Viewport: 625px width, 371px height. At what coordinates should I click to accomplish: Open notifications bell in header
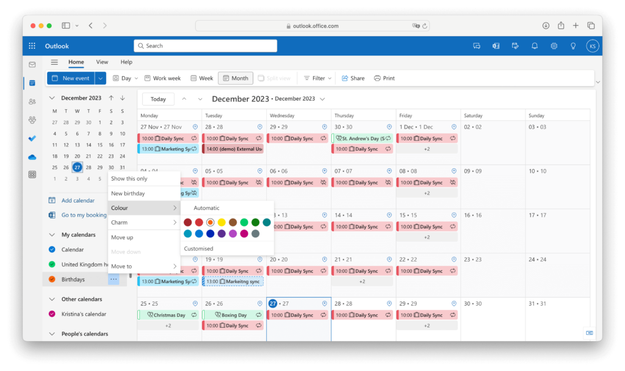(x=535, y=46)
